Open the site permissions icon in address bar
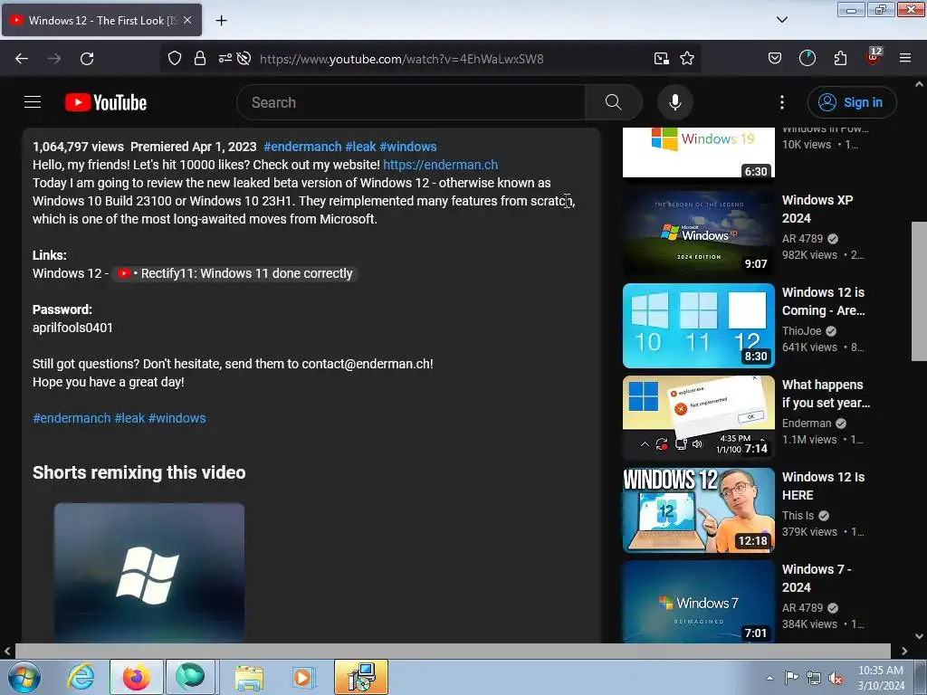Screen dimensions: 927x695 pyautogui.click(x=225, y=59)
